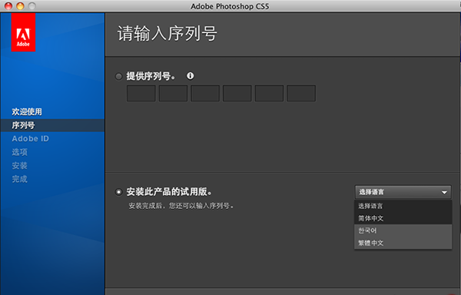This screenshot has width=461, height=295.
Task: Open the 选择语言 dropdown
Action: tap(403, 192)
